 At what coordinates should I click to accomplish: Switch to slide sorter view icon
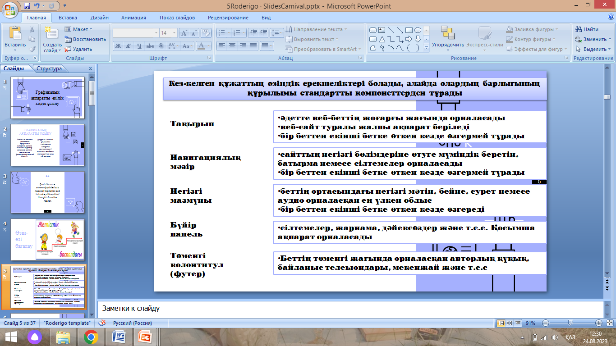[x=509, y=323]
